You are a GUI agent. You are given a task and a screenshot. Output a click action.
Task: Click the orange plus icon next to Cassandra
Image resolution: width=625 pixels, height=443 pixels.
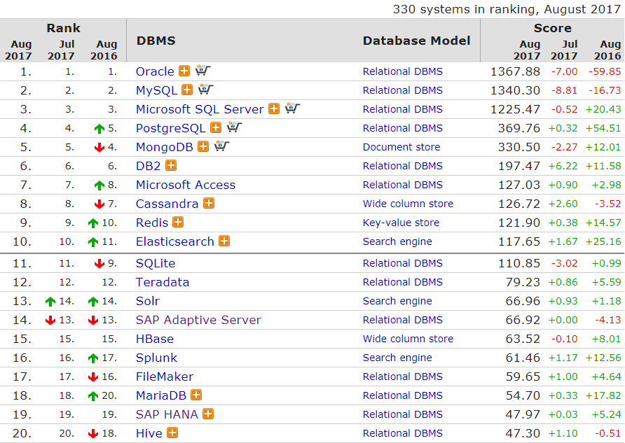209,203
